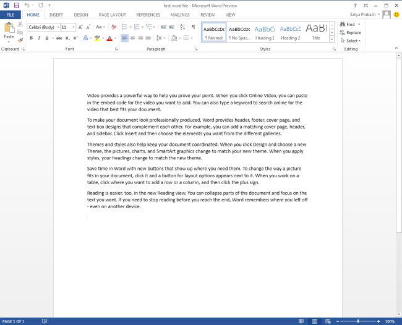The width and height of the screenshot is (402, 325).
Task: Click the yellow text highlight color button
Action: (x=97, y=38)
